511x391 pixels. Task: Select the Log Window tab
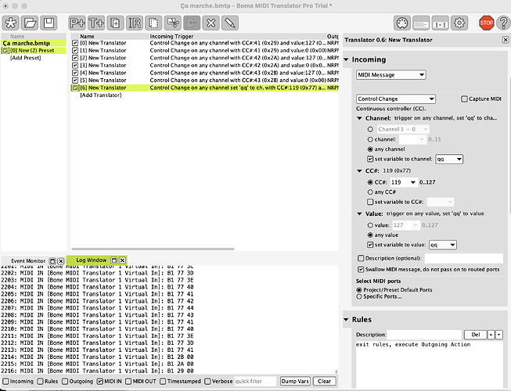(x=91, y=260)
